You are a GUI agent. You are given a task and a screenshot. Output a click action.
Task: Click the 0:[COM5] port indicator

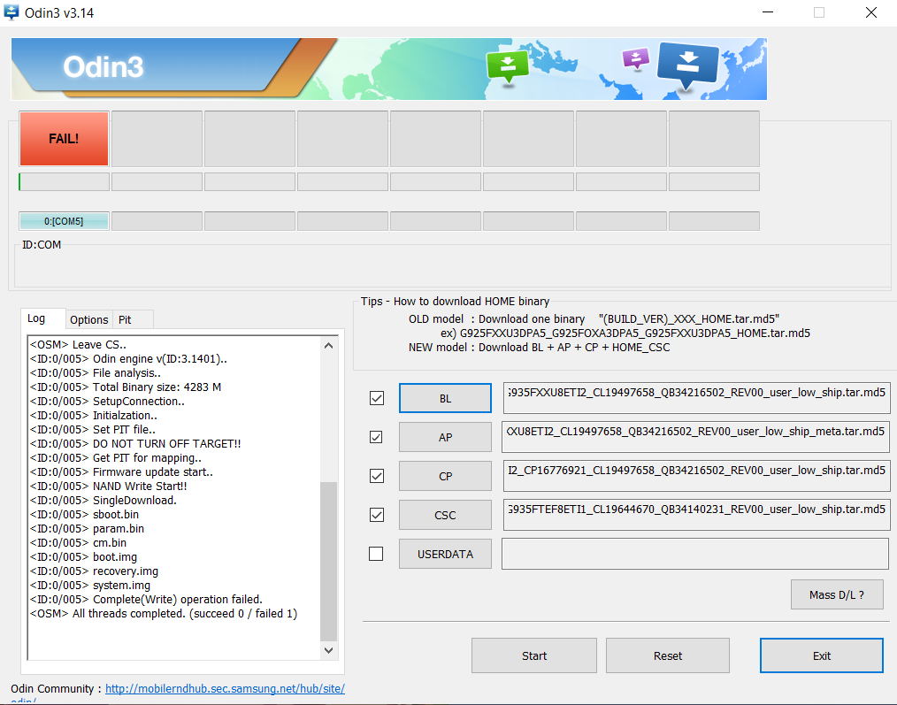[x=64, y=221]
